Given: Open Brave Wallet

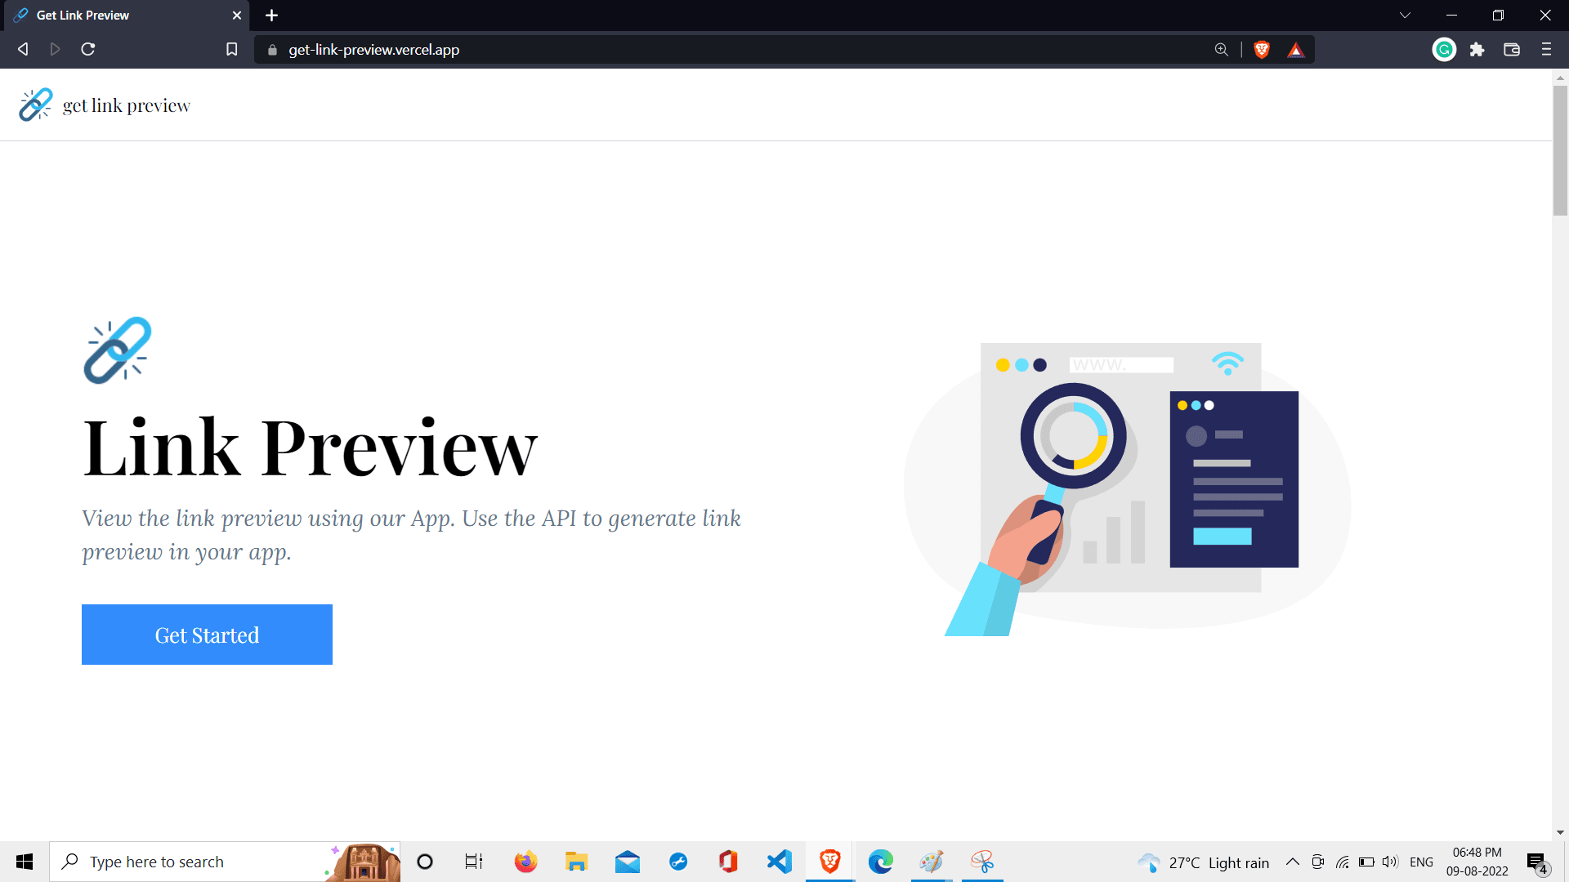Looking at the screenshot, I should pos(1512,50).
